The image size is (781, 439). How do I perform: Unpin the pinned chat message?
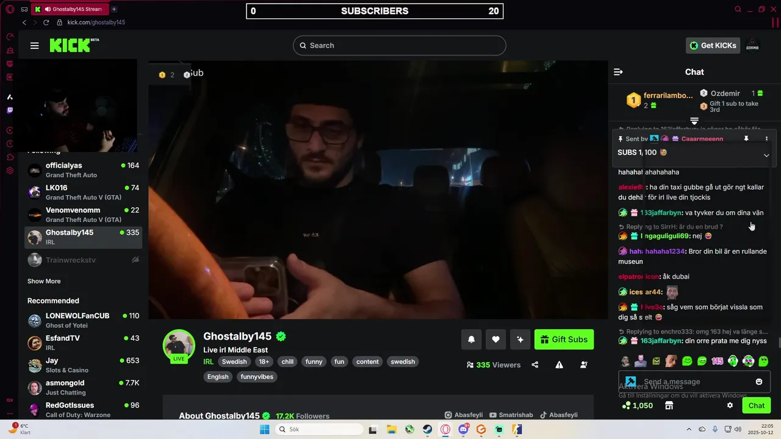[x=746, y=139]
